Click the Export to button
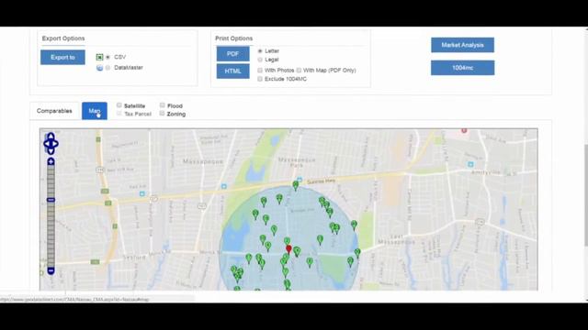 (62, 57)
